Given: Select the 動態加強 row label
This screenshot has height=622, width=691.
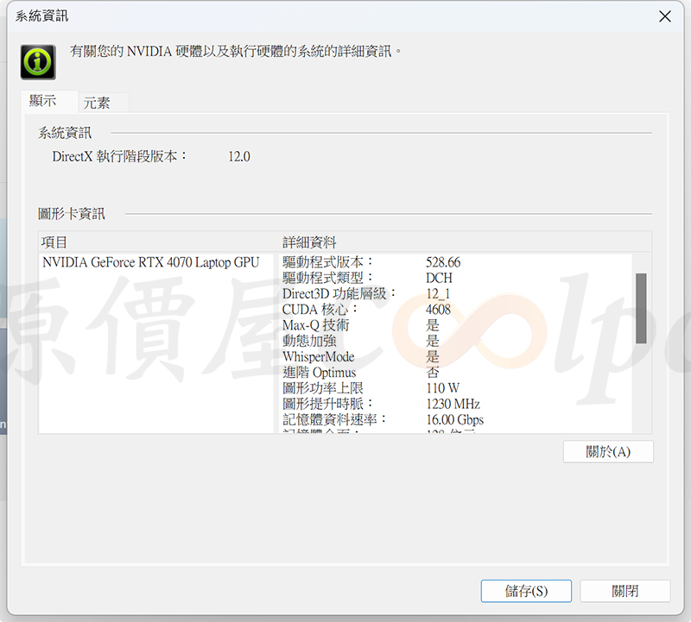Looking at the screenshot, I should (309, 341).
